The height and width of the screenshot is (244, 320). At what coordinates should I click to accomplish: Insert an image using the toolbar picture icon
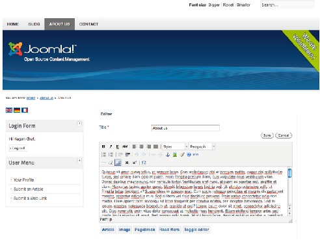175,155
